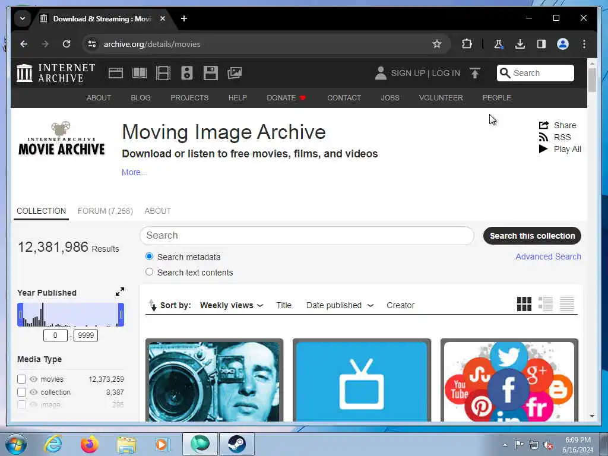Open DONATE in the top navigation

tap(286, 98)
